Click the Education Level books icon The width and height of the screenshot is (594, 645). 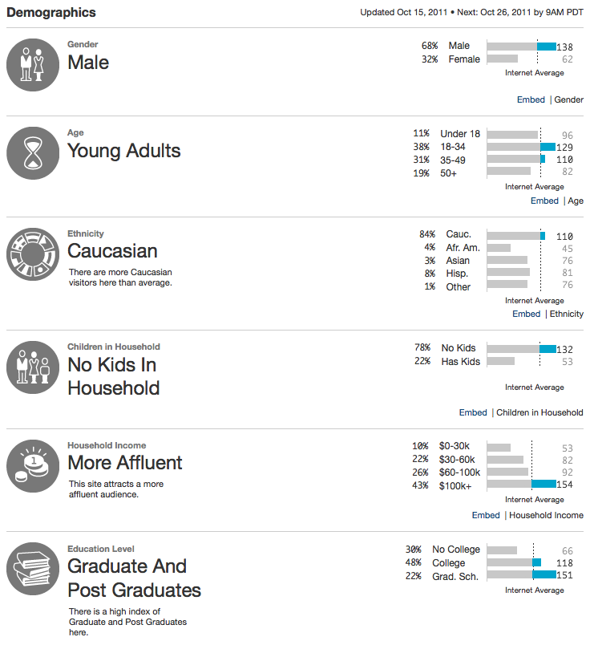[32, 569]
